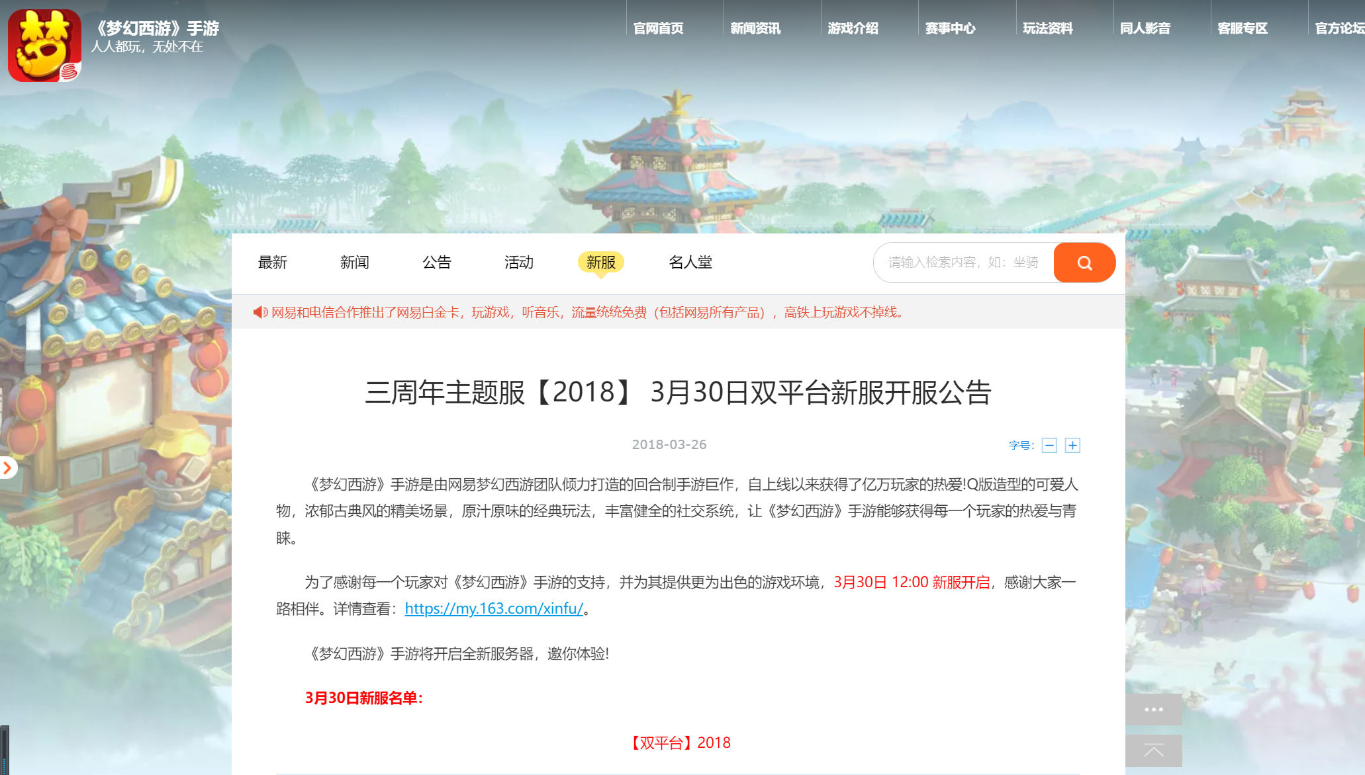
Task: Focus the search input field
Action: [x=964, y=263]
